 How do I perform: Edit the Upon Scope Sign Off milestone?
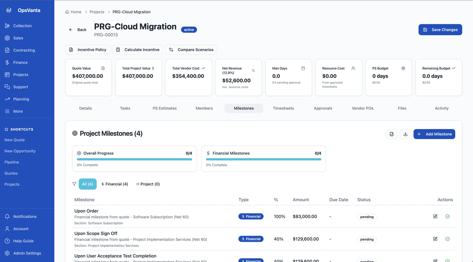(435, 239)
